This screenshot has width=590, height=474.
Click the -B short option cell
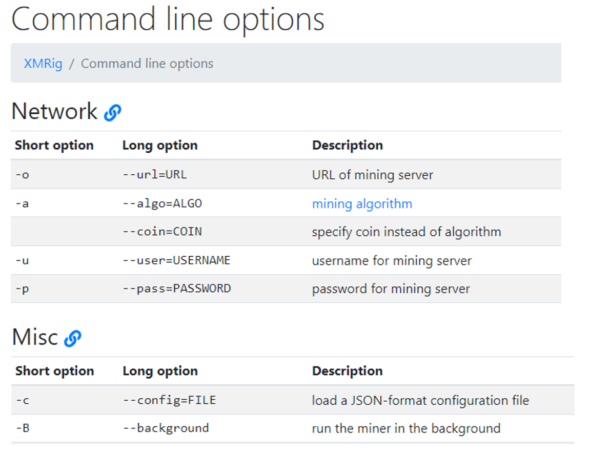tap(22, 428)
